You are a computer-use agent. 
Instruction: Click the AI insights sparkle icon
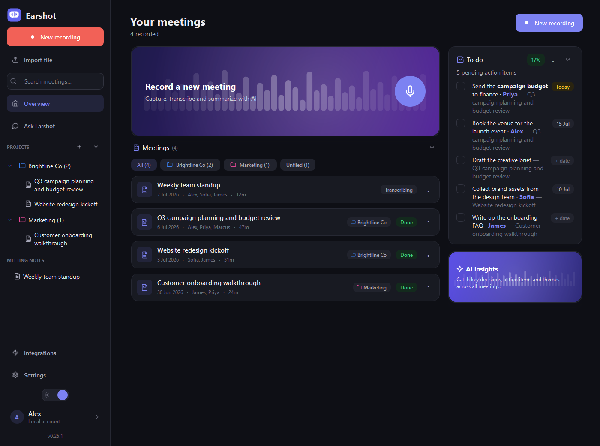click(460, 269)
